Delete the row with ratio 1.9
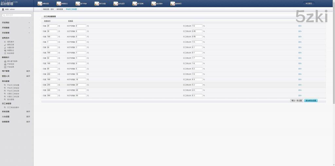The image size is (335, 166). (300, 74)
